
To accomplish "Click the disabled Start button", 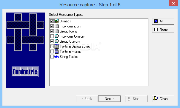I will click(x=136, y=99).
